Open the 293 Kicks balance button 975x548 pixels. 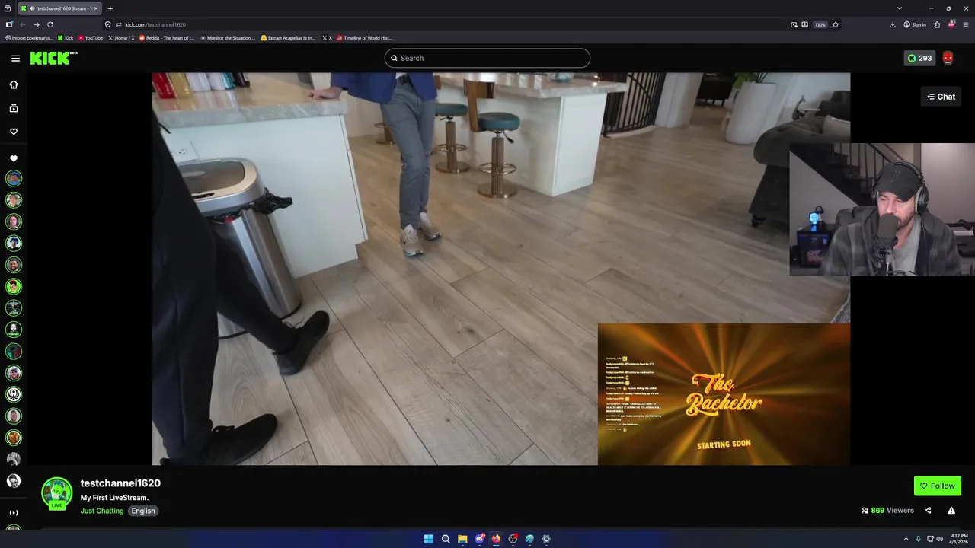(919, 58)
